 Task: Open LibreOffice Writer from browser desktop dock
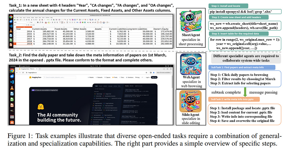[x=12, y=94]
